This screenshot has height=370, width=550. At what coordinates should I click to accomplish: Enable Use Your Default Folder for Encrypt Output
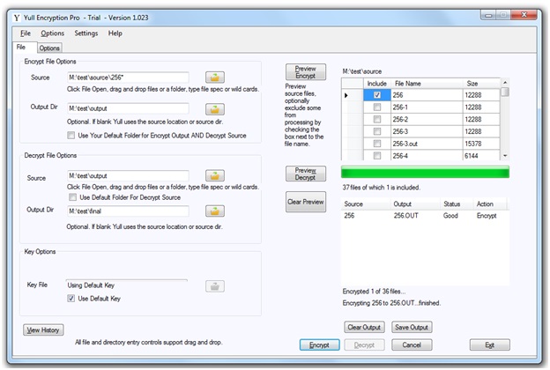pyautogui.click(x=71, y=135)
